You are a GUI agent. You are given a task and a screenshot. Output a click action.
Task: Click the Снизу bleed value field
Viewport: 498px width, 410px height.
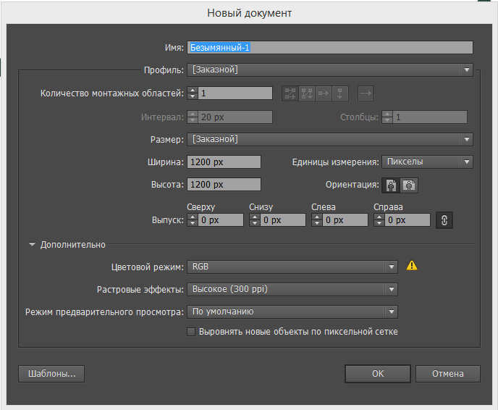pyautogui.click(x=283, y=220)
